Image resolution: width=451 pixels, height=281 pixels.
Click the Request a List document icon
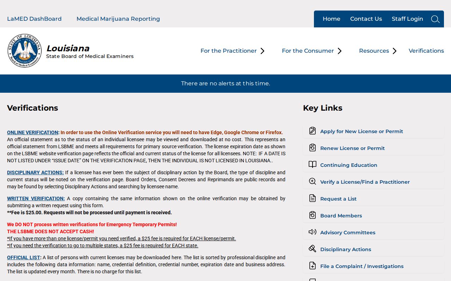pos(313,198)
